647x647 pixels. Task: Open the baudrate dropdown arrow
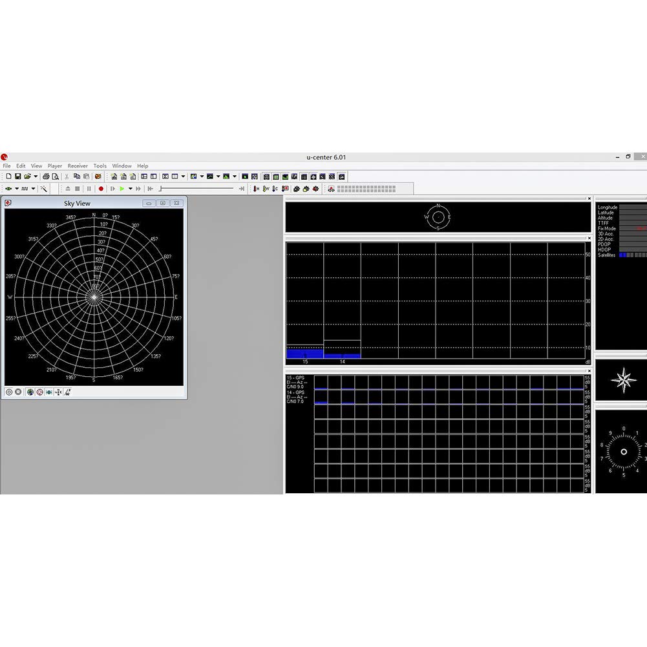(x=34, y=189)
